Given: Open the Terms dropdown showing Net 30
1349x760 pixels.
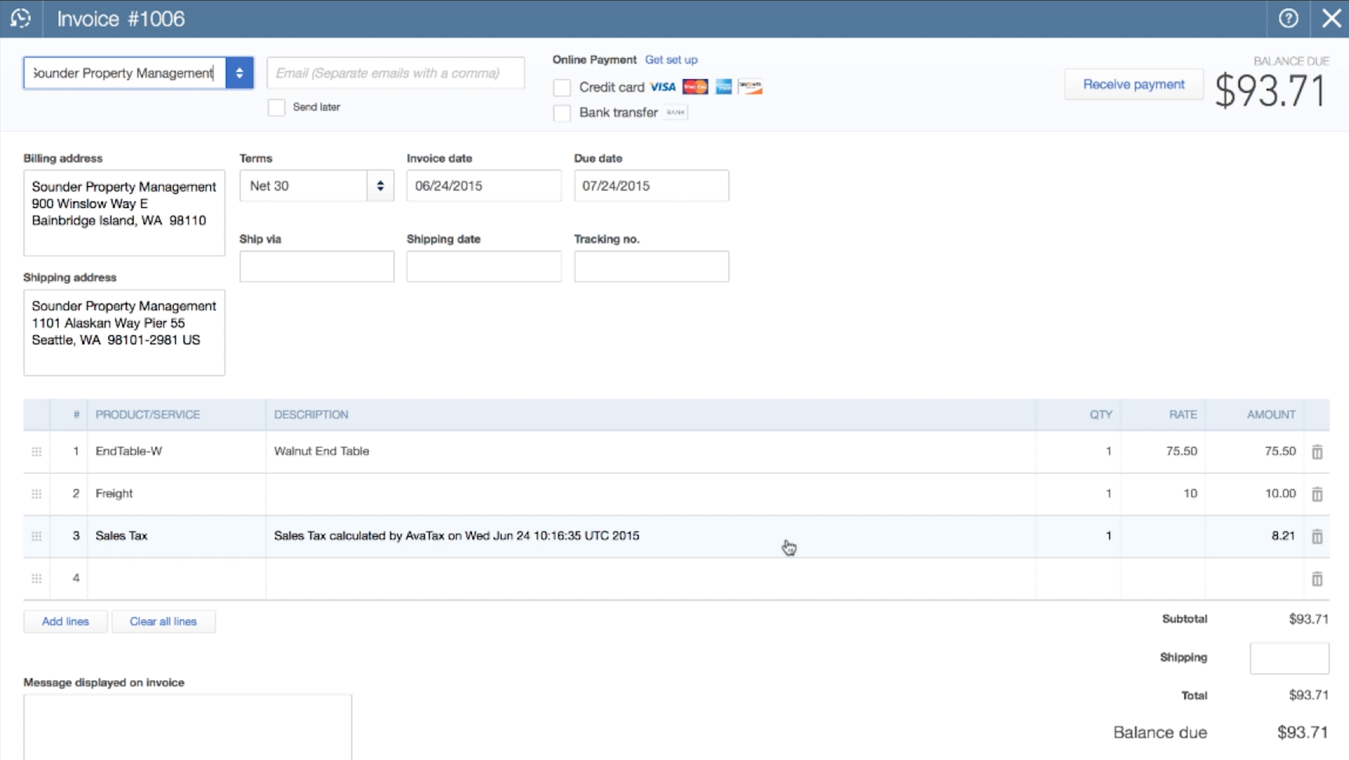Looking at the screenshot, I should 380,185.
